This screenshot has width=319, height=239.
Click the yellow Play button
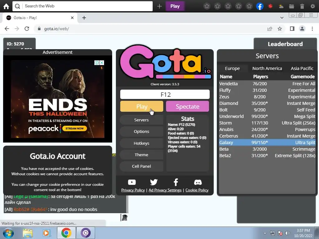pos(142,106)
